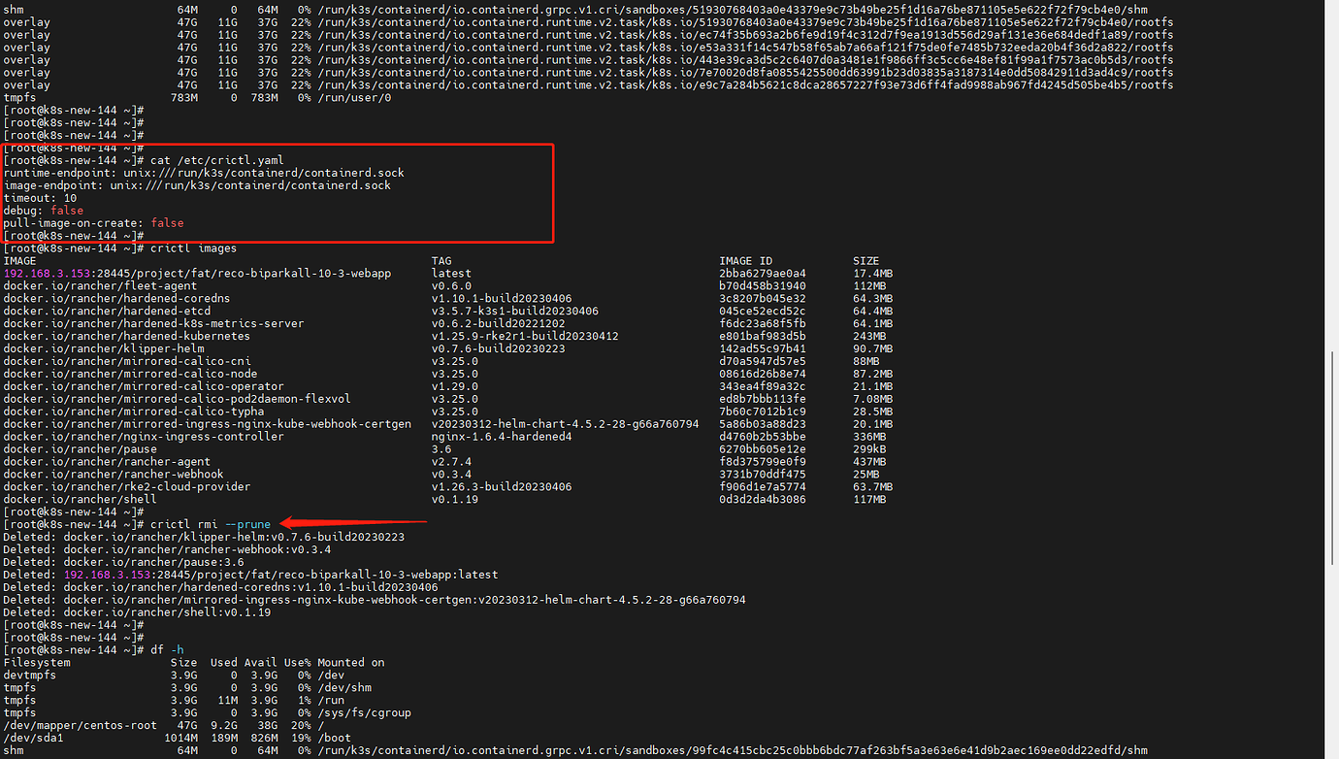1339x759 pixels.
Task: Click the 'Mounted on' column header
Action: tap(350, 663)
